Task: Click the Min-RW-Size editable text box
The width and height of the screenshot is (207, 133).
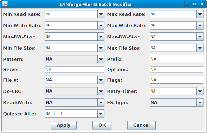Action: (71, 37)
